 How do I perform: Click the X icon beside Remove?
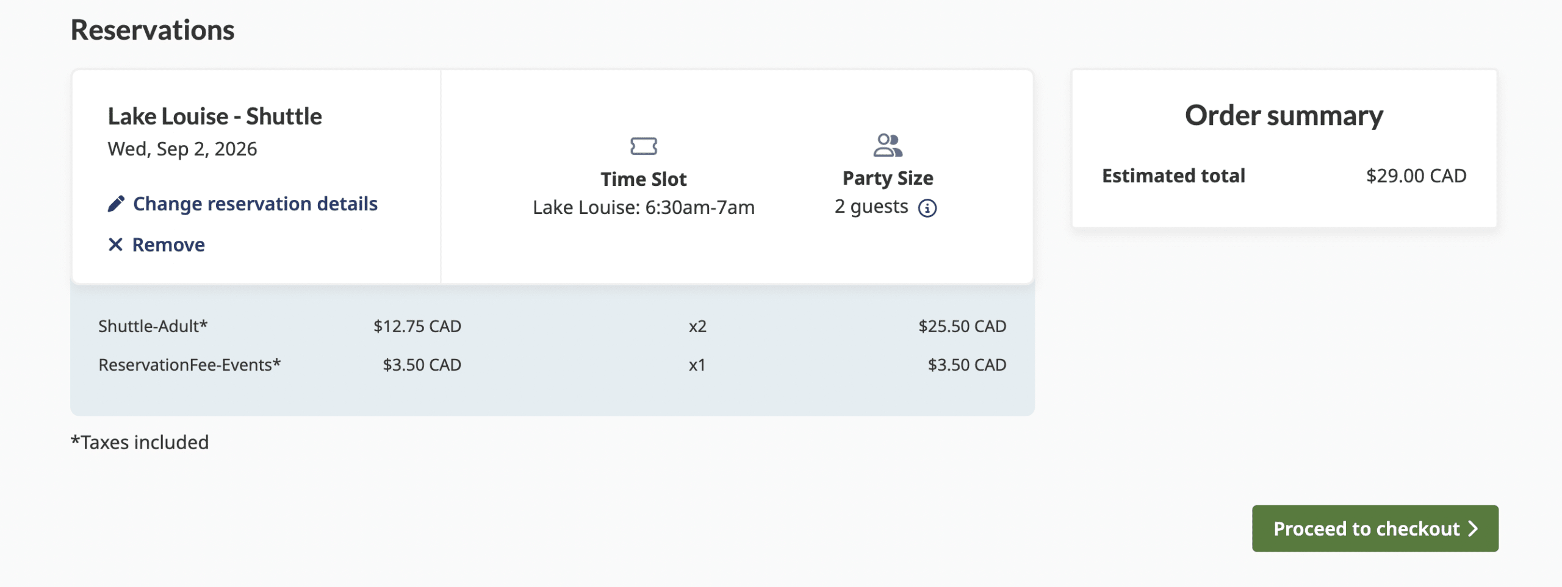115,244
